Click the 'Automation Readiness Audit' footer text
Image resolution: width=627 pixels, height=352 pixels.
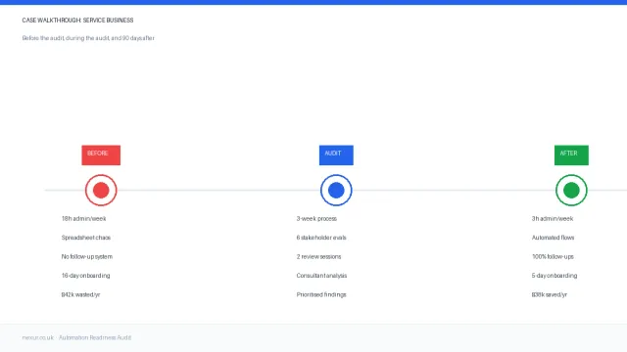click(95, 337)
